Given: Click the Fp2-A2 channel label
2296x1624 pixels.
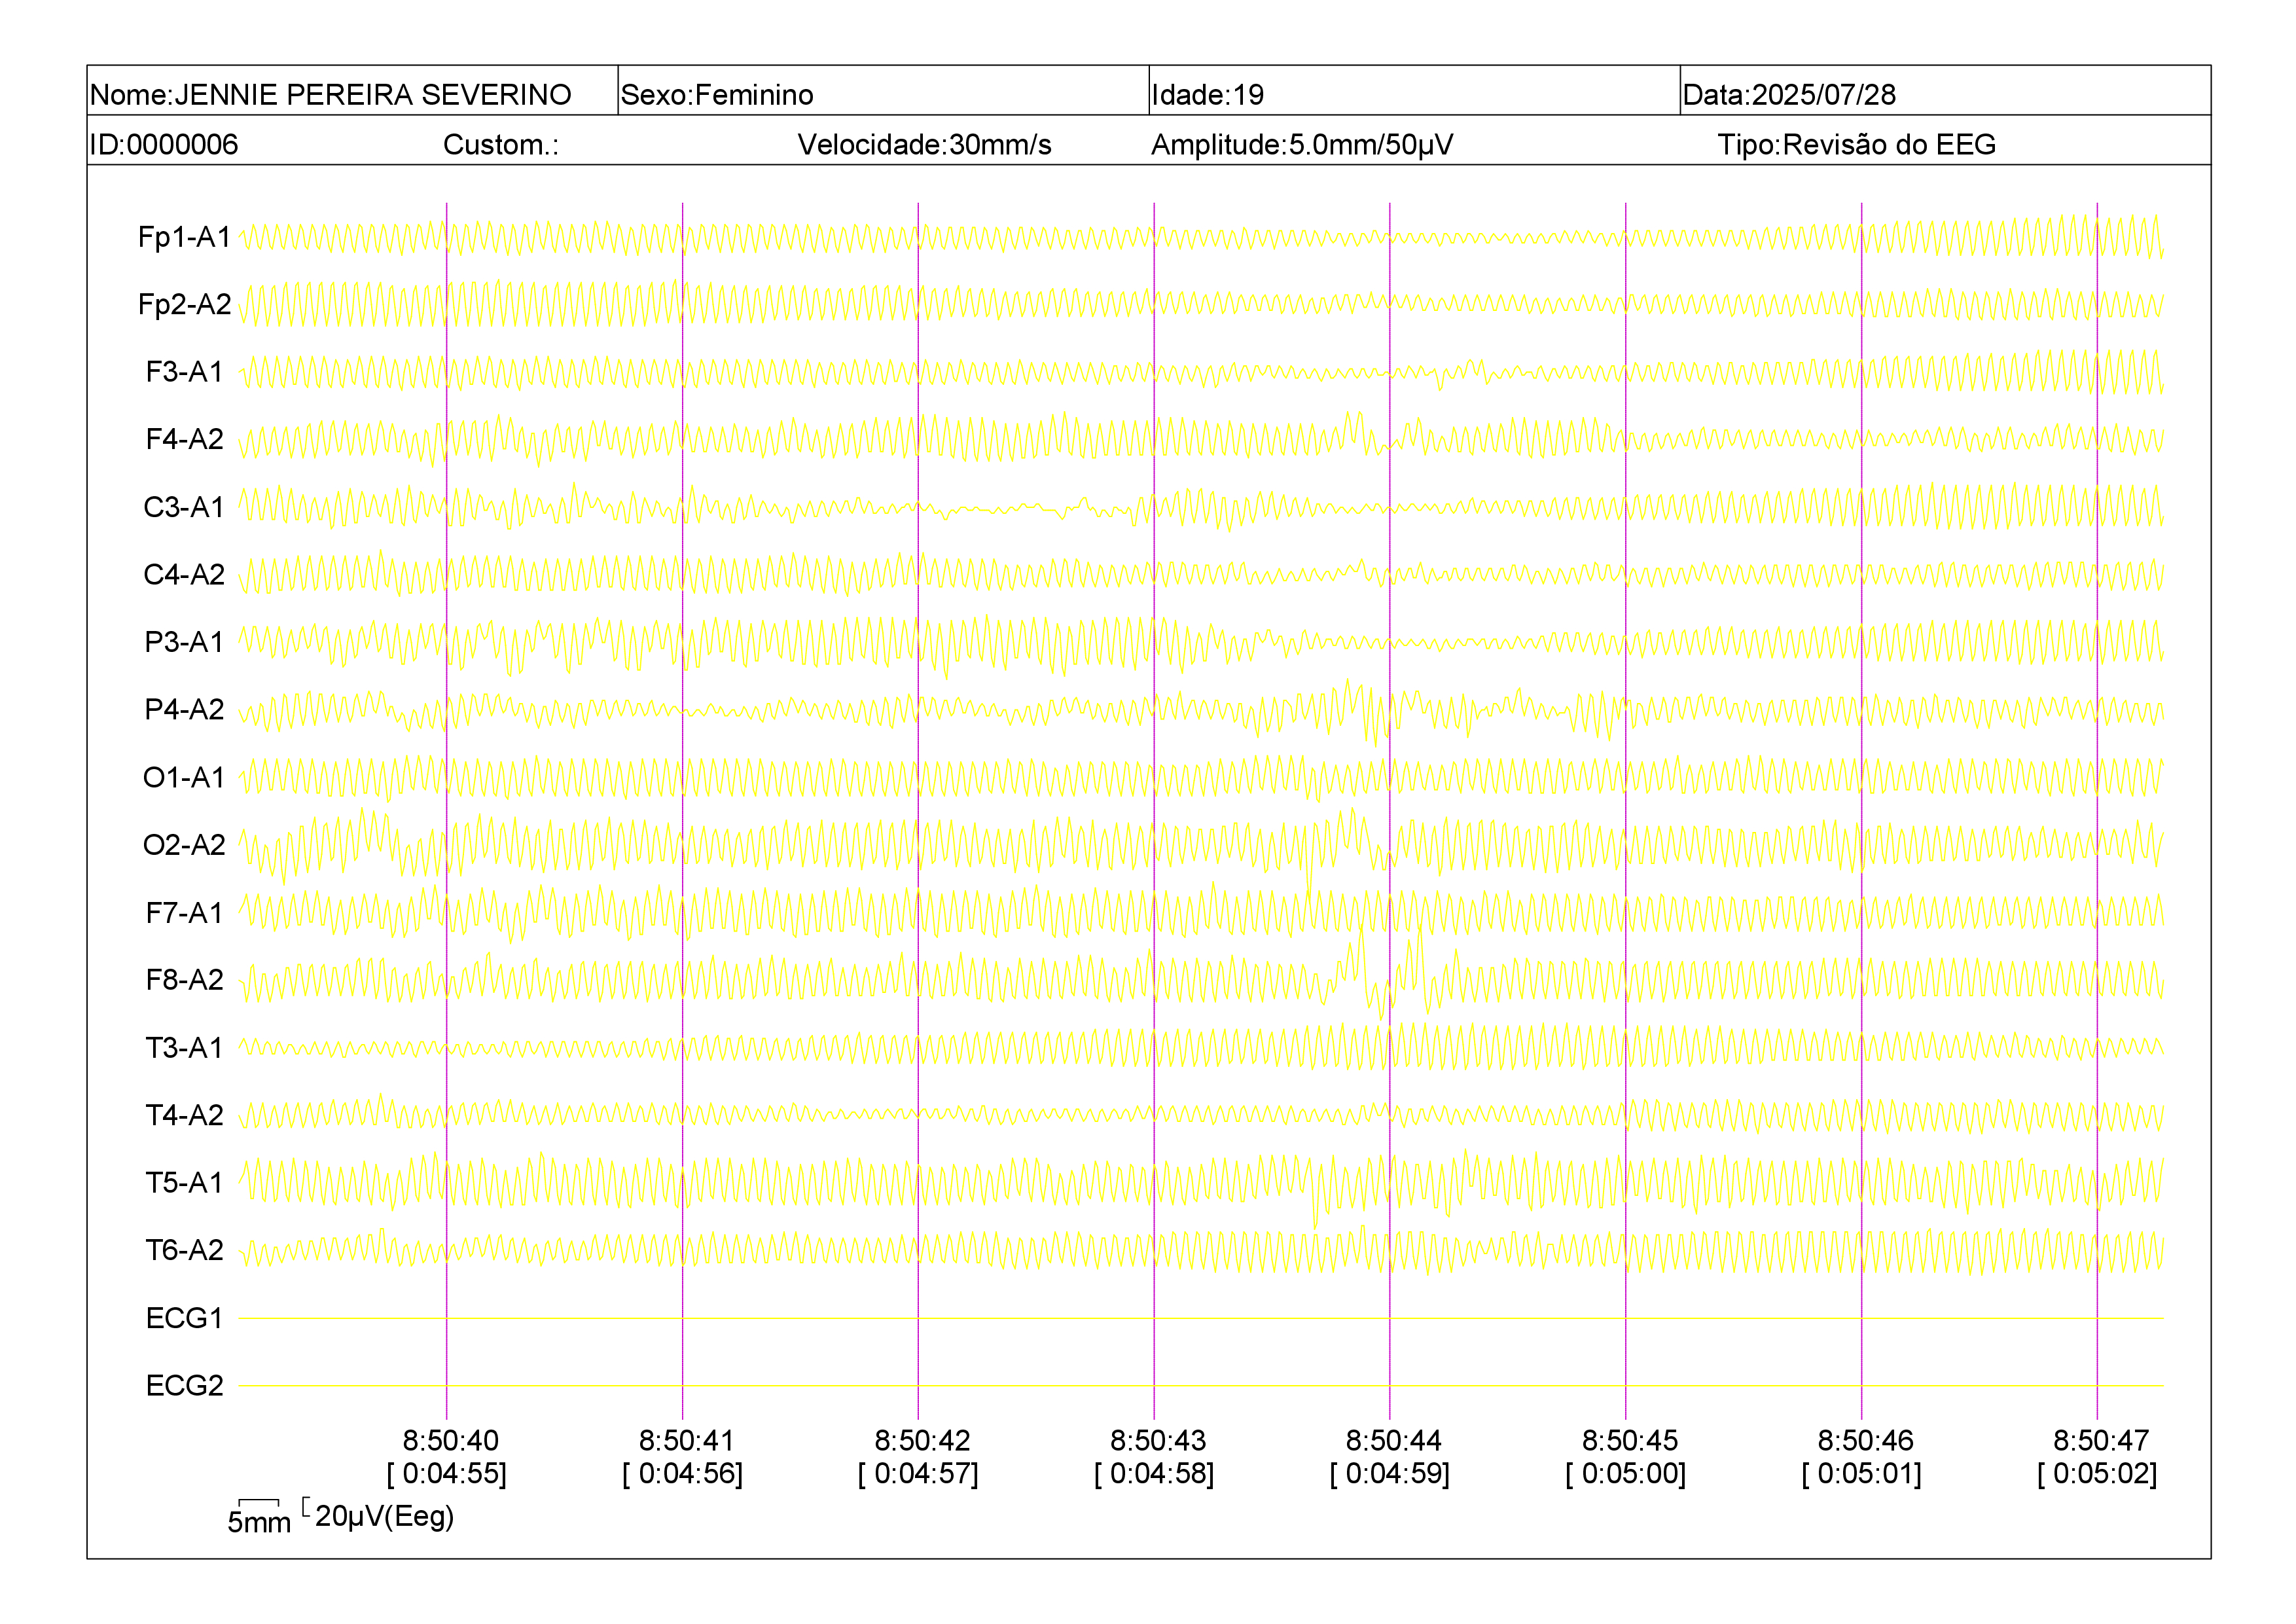Looking at the screenshot, I should (x=185, y=304).
